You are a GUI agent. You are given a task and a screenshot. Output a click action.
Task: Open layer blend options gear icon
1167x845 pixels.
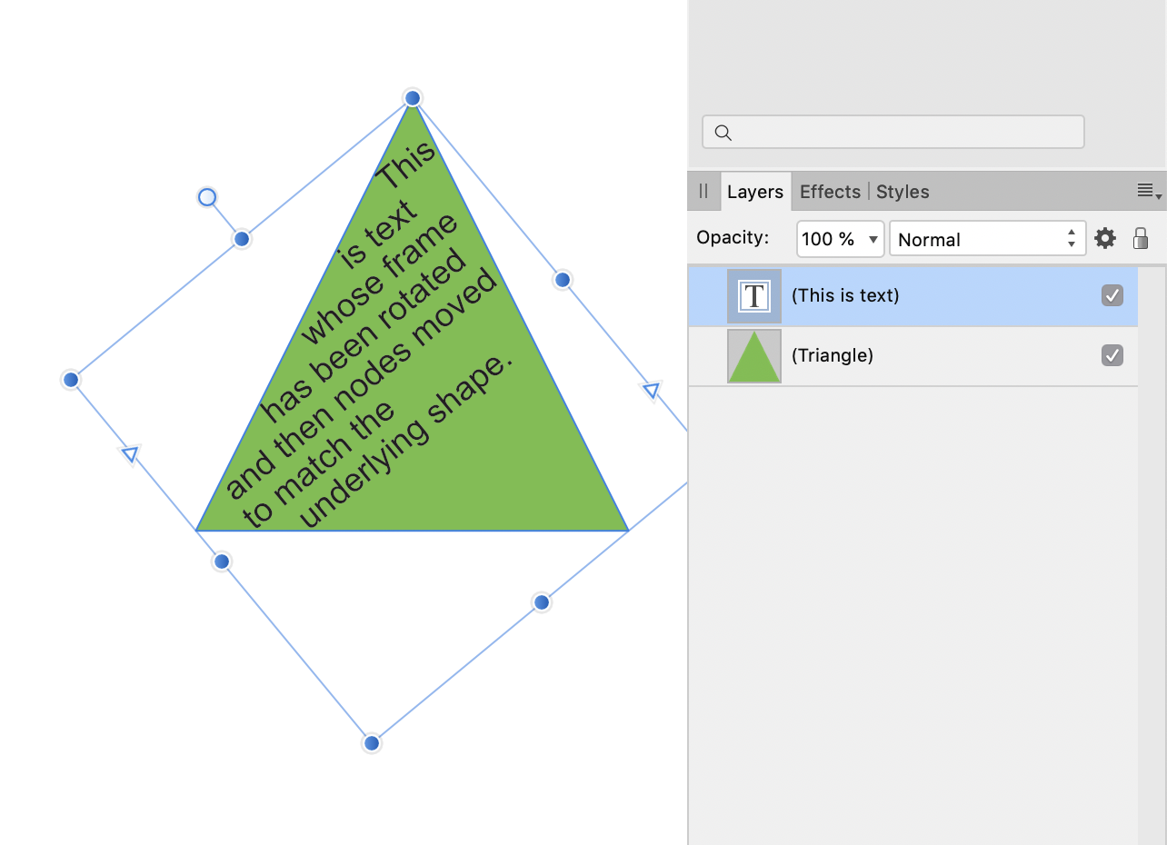[1105, 239]
